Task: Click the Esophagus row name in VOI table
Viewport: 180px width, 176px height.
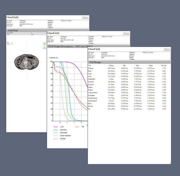Action: tap(91, 95)
